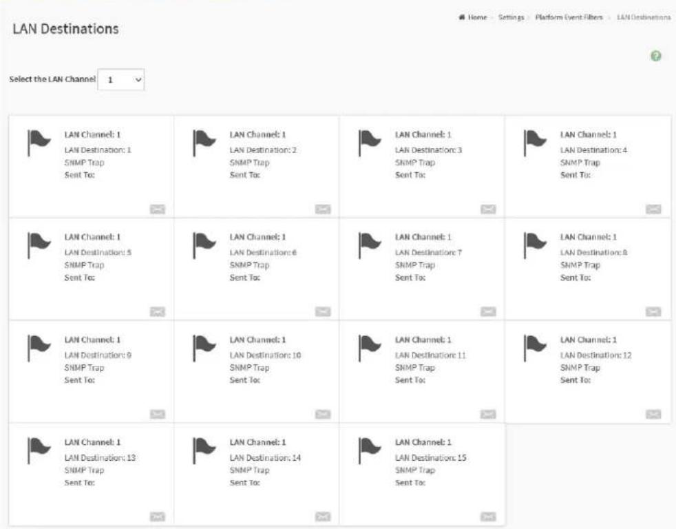Image resolution: width=676 pixels, height=529 pixels.
Task: Click the 'LAN Destination: 14' text
Action: point(265,458)
